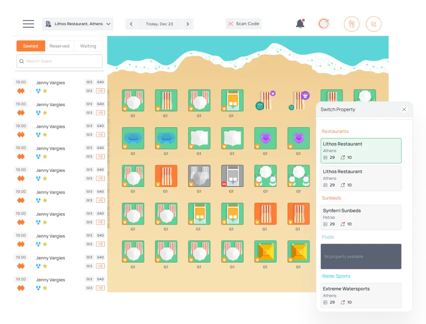Click the Patras location text
Image resolution: width=426 pixels, height=324 pixels.
coord(329,217)
